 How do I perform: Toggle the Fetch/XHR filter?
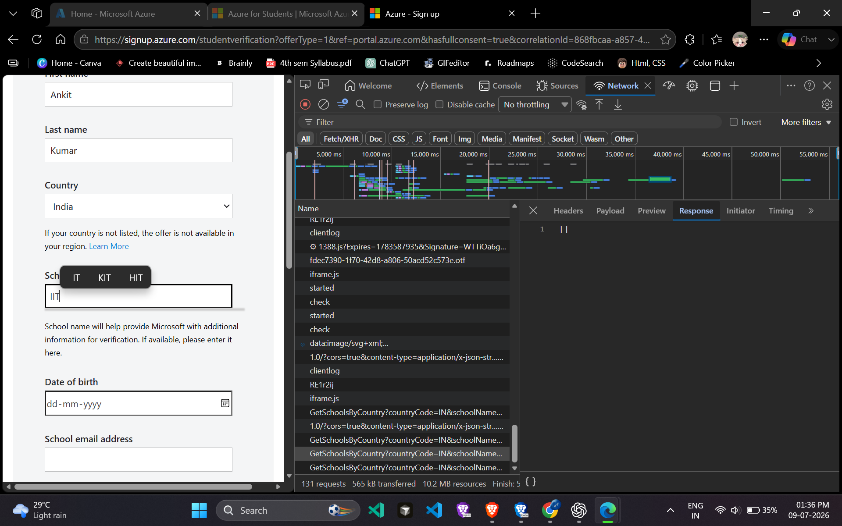341,139
